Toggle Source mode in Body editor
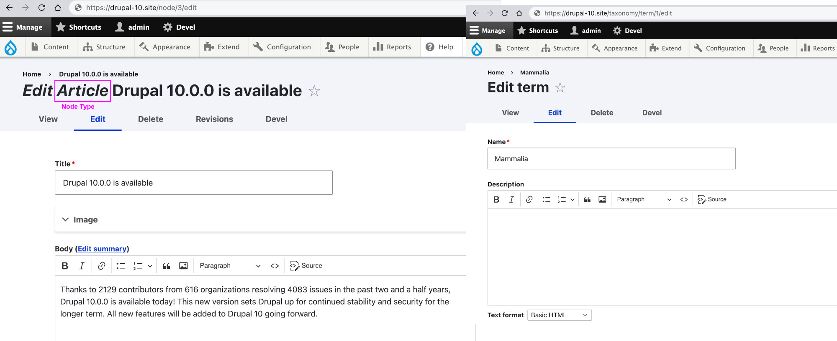 (x=306, y=266)
